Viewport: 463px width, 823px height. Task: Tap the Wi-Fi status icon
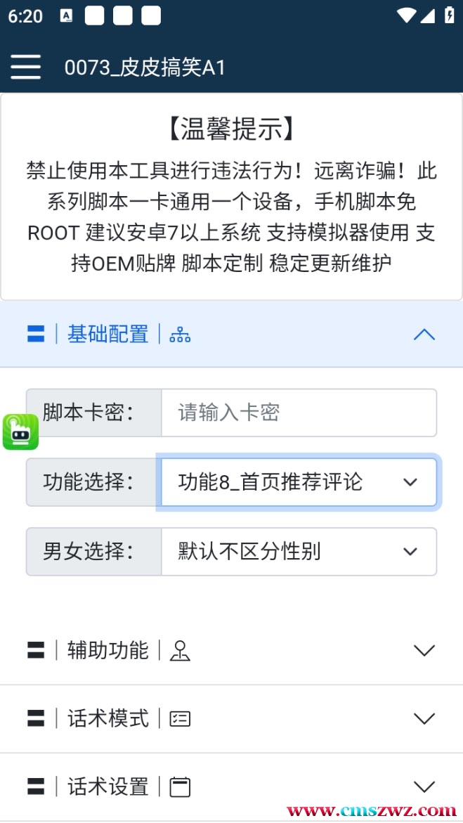click(406, 15)
